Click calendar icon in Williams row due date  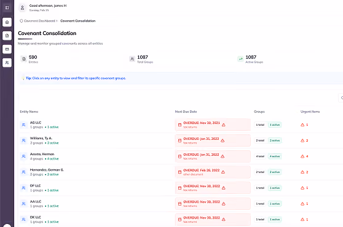pyautogui.click(x=179, y=140)
